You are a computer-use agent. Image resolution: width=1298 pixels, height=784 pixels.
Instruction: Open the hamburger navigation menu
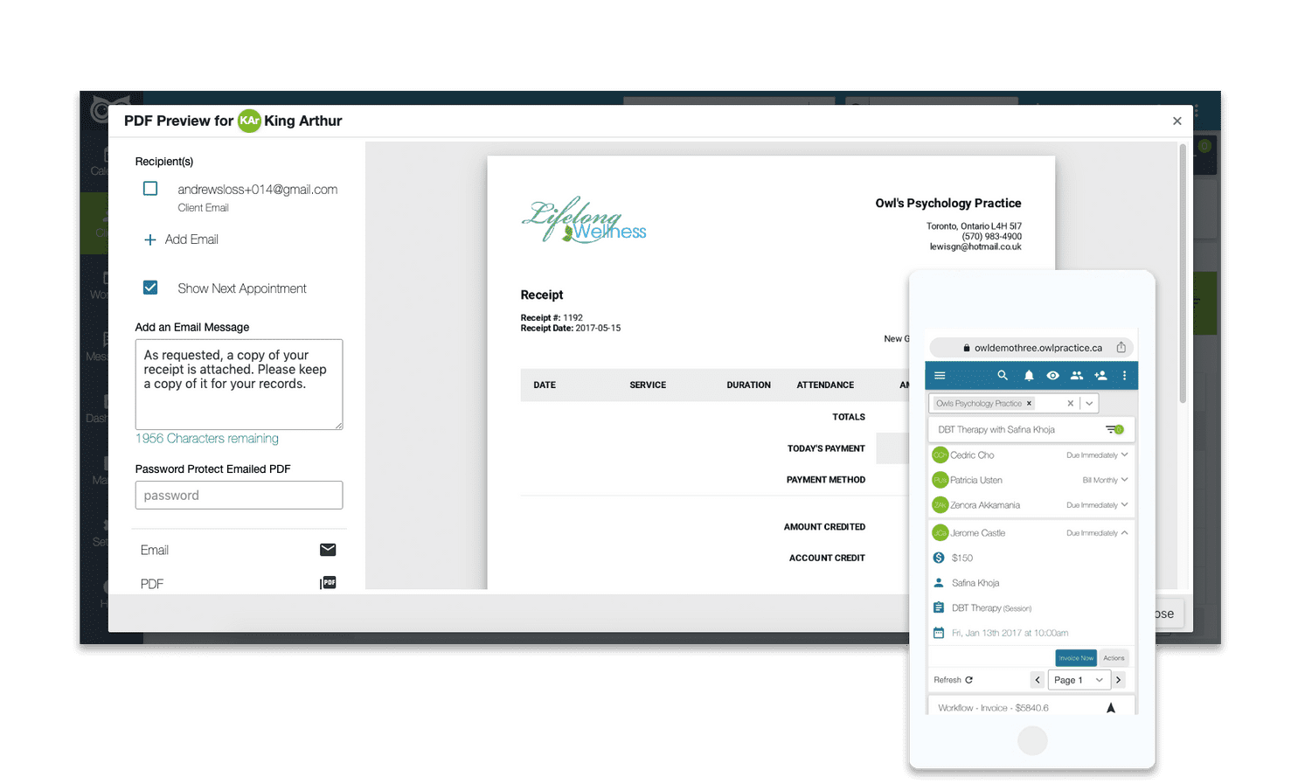939,375
